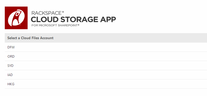Image resolution: width=207 pixels, height=96 pixels.
Task: Click the word CLOUD in the heading
Action: (45, 19)
